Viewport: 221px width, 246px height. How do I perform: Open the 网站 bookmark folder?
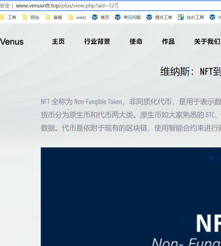pos(31,17)
